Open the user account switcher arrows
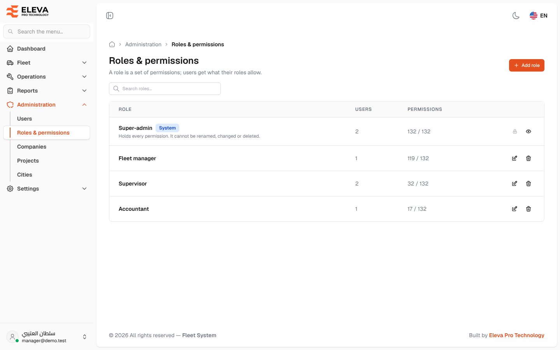The image size is (560, 350). click(x=85, y=337)
